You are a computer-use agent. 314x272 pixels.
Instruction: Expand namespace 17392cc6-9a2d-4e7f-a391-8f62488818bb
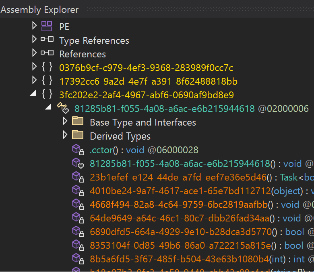tap(34, 81)
